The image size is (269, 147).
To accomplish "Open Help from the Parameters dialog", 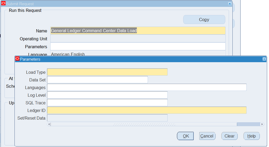I will [252, 136].
